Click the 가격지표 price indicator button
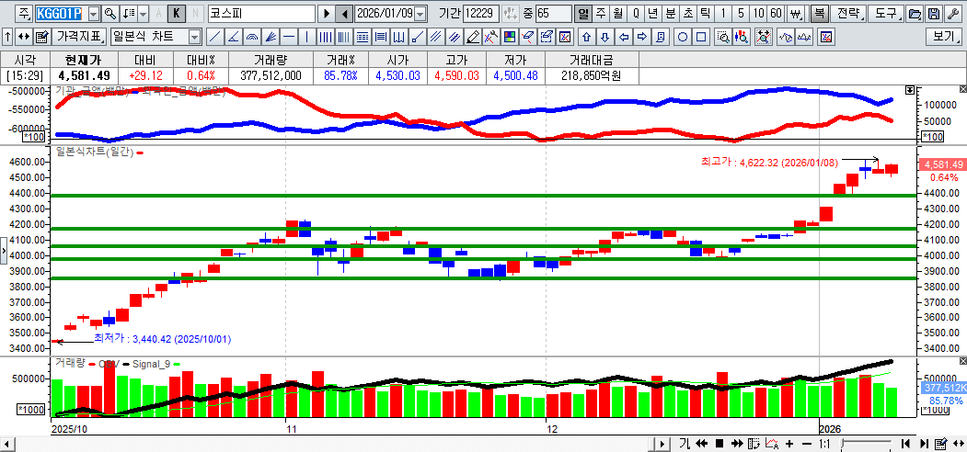 [x=80, y=38]
